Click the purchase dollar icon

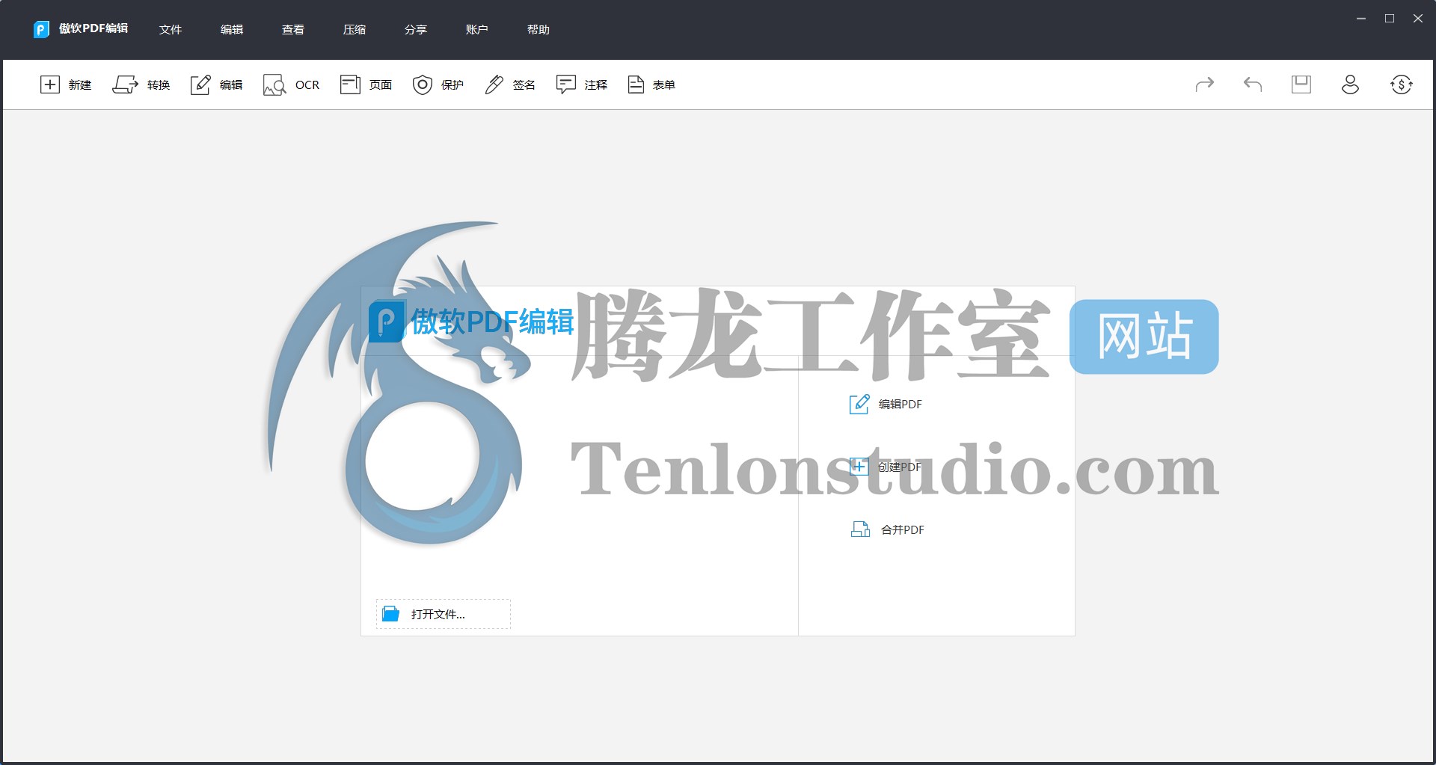pyautogui.click(x=1401, y=85)
